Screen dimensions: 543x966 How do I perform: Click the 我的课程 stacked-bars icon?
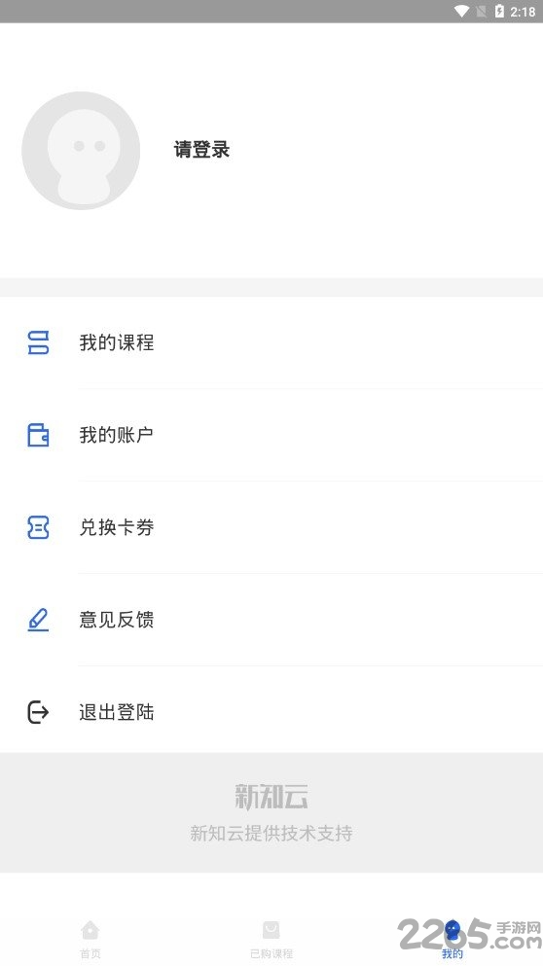(38, 342)
